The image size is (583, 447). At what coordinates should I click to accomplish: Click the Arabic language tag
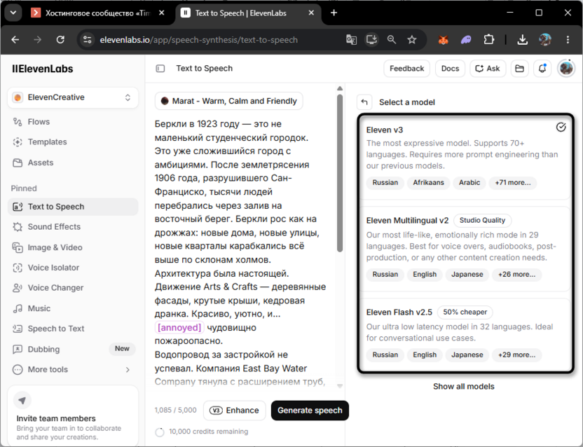(469, 183)
